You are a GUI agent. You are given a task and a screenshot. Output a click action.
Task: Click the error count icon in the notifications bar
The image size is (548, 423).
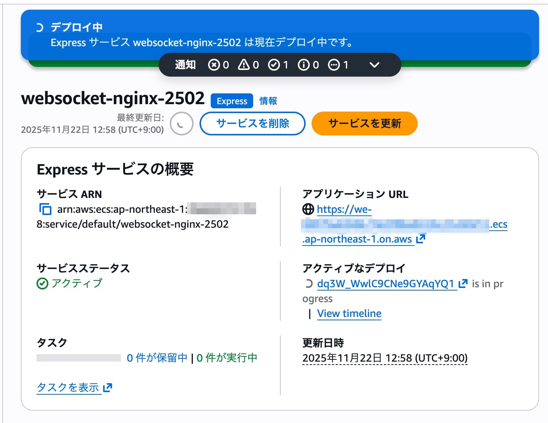tap(214, 64)
